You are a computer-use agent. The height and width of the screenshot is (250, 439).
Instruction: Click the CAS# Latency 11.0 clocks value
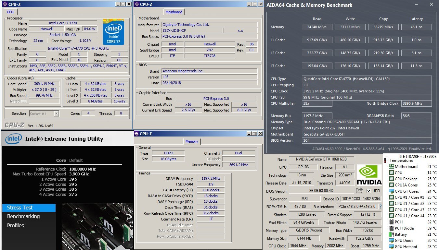click(210, 190)
